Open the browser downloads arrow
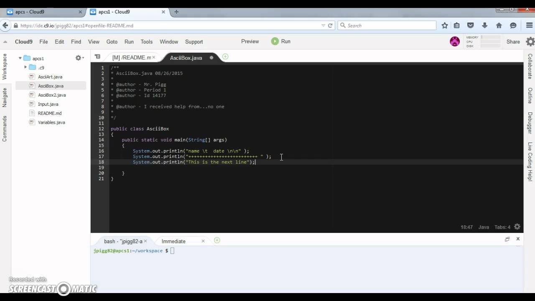Image resolution: width=535 pixels, height=301 pixels. 485,26
